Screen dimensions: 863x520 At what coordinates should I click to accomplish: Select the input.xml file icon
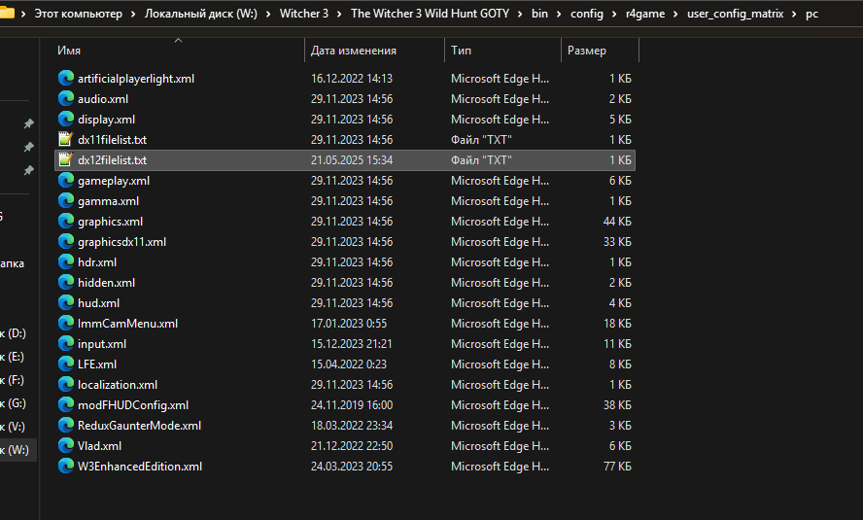coord(66,343)
